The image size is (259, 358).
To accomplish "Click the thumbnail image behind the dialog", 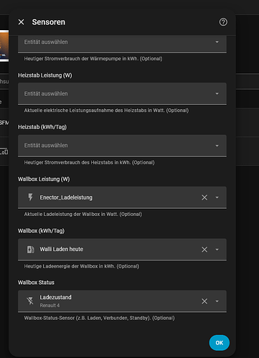I will click(4, 46).
